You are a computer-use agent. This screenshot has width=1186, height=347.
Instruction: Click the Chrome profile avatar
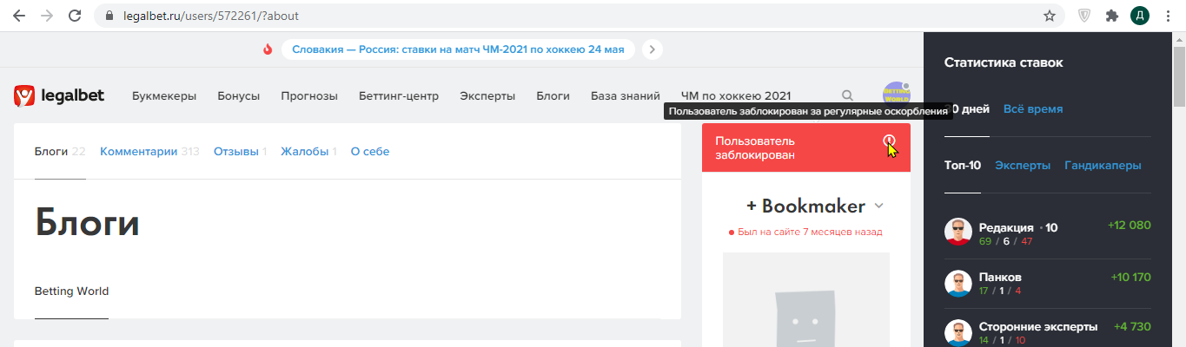(x=1140, y=16)
